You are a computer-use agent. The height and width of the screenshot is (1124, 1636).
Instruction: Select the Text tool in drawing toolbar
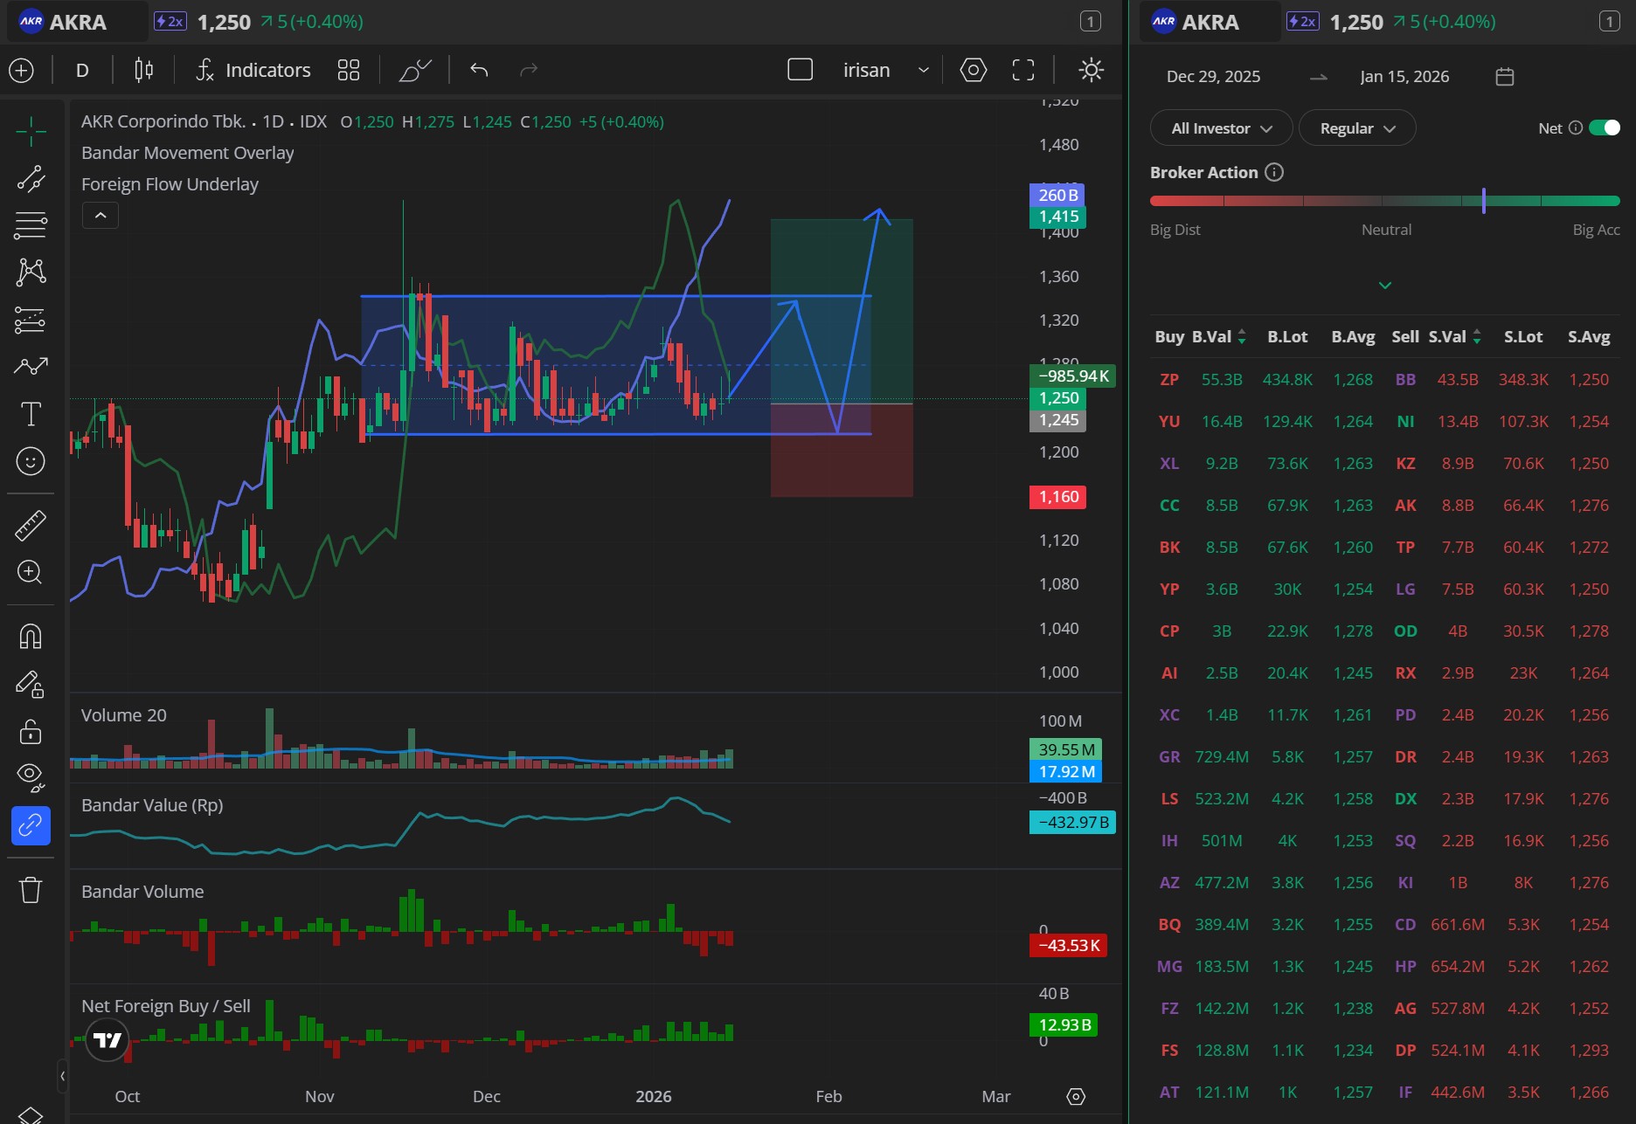[x=31, y=414]
